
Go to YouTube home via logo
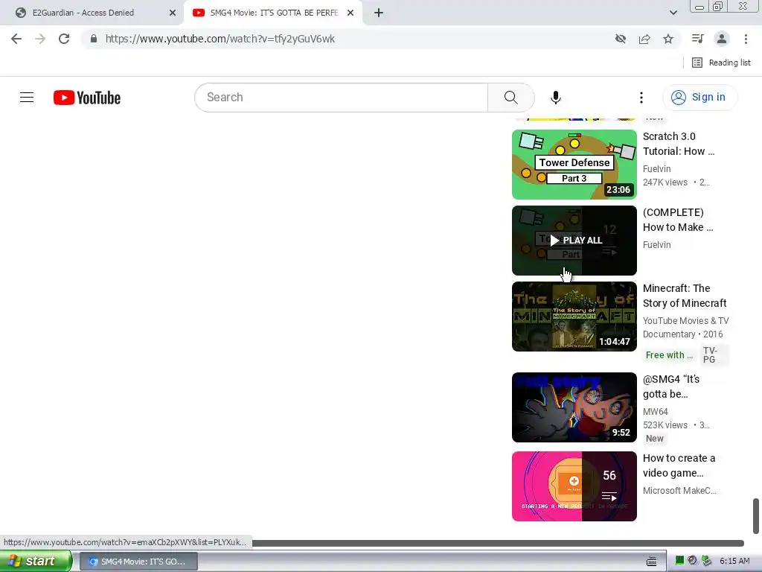point(87,98)
